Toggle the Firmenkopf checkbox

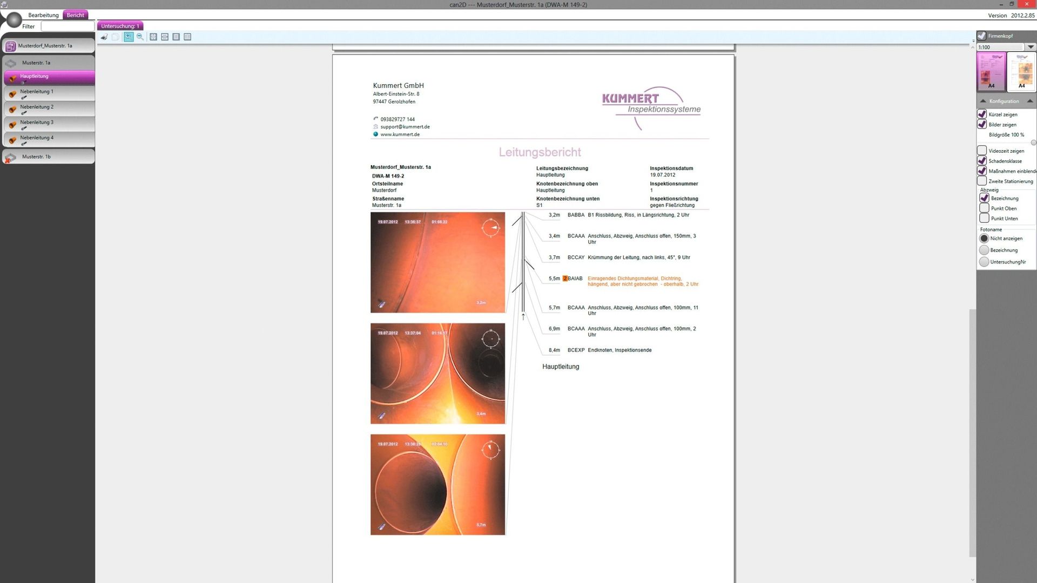(981, 36)
